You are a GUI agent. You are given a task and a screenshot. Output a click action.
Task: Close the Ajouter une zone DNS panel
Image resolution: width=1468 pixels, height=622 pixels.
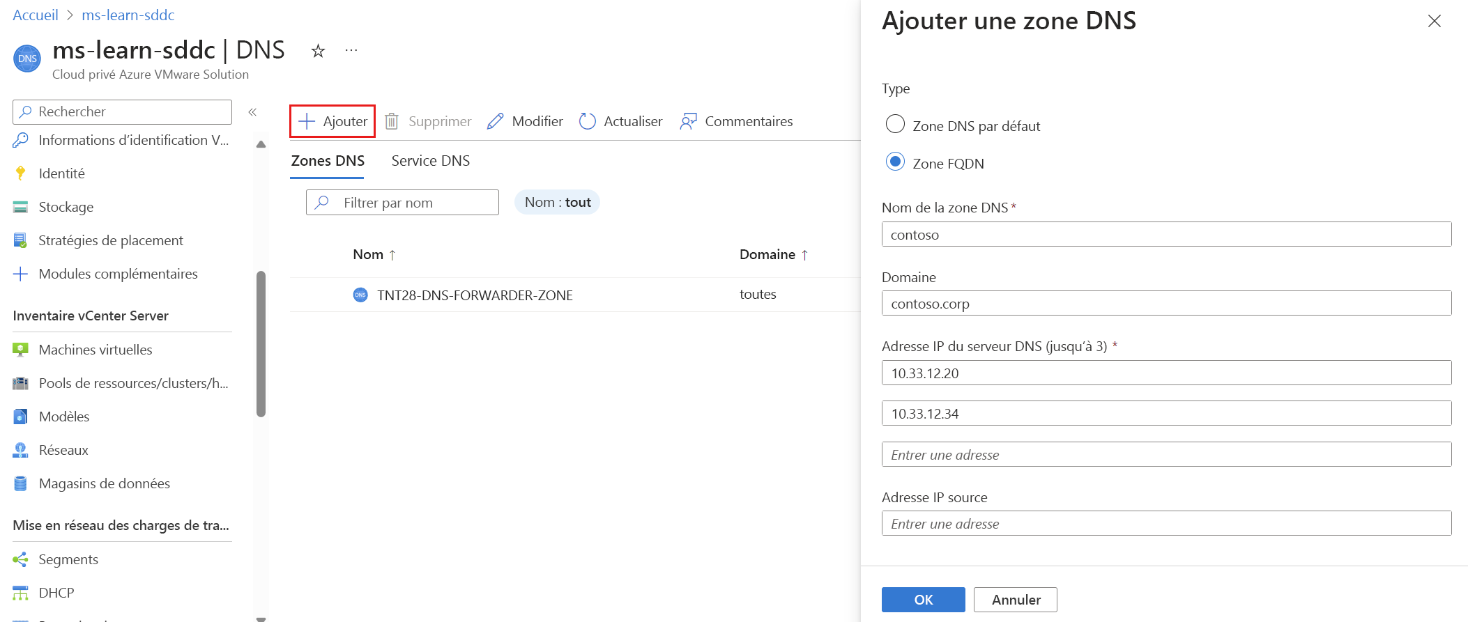pyautogui.click(x=1435, y=21)
